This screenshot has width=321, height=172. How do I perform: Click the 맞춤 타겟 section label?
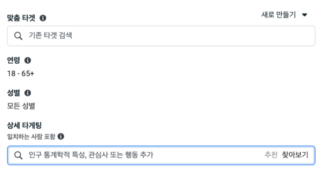21,18
